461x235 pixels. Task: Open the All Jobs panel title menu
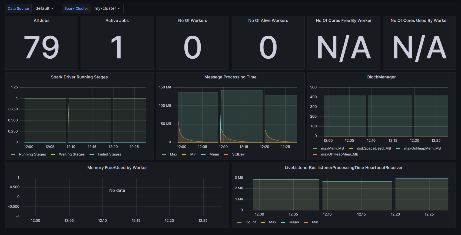(42, 21)
